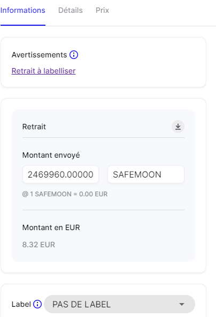This screenshot has height=317, width=216.
Task: Go to the Prix tab
Action: [x=102, y=10]
